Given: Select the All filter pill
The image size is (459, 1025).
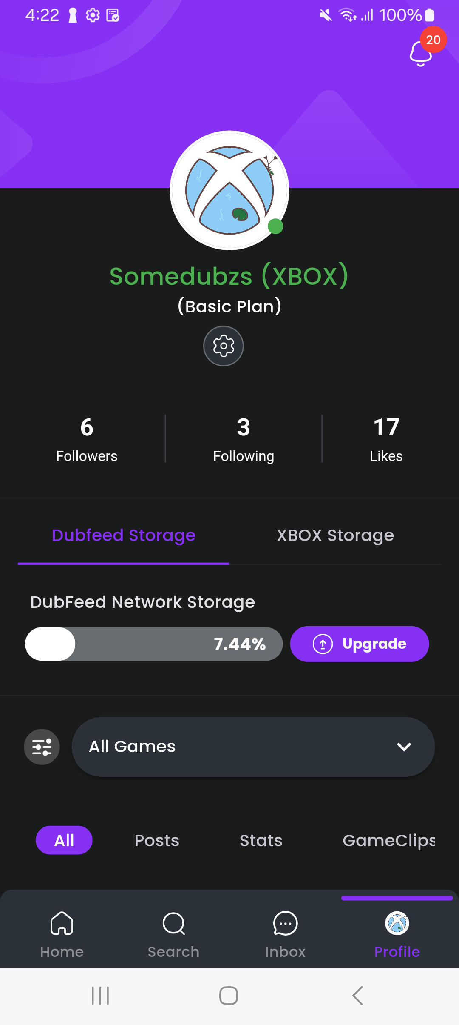Looking at the screenshot, I should tap(64, 840).
